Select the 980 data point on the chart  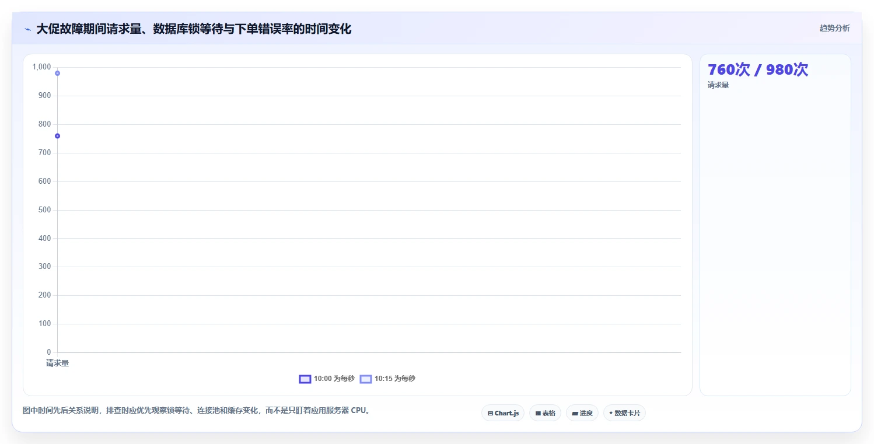pyautogui.click(x=57, y=73)
